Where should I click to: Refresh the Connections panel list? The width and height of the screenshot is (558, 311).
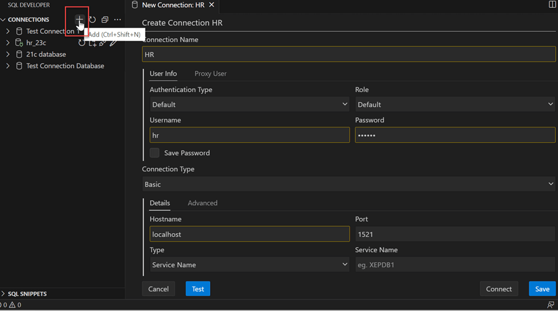coord(92,20)
